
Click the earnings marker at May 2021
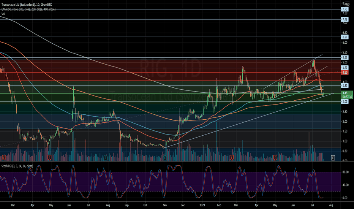pos(275,157)
